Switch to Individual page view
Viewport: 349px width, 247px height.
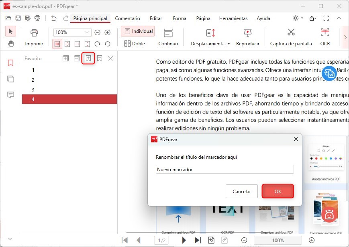coord(138,31)
